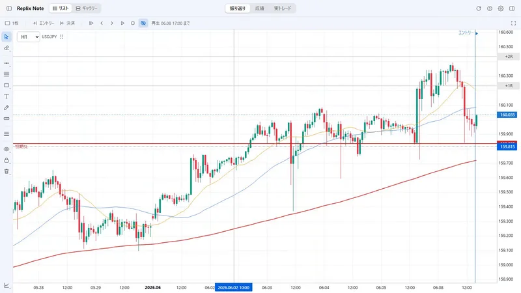This screenshot has height=293, width=521.
Task: Select the eraser tool in left toolbar
Action: (7, 48)
